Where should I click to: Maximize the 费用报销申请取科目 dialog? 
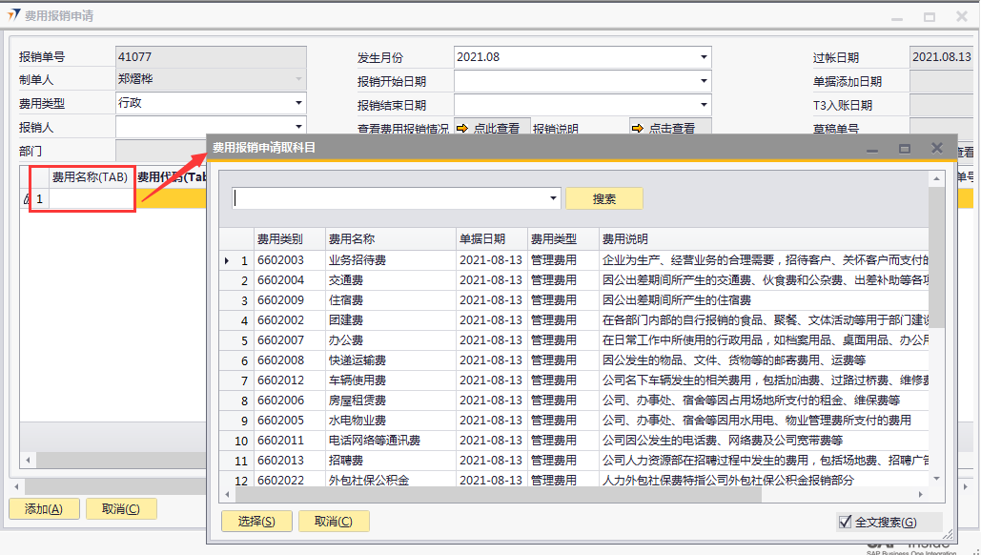click(905, 148)
